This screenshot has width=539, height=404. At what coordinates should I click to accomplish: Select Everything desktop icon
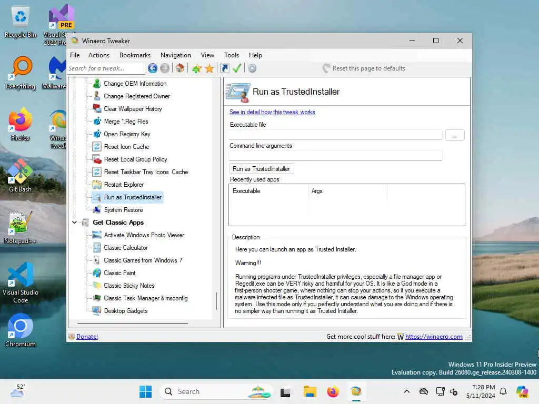coord(21,73)
